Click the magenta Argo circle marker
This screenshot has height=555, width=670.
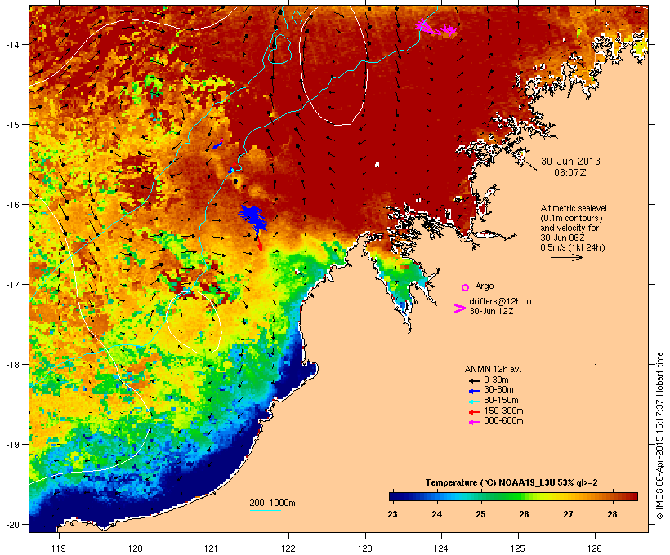coord(466,288)
